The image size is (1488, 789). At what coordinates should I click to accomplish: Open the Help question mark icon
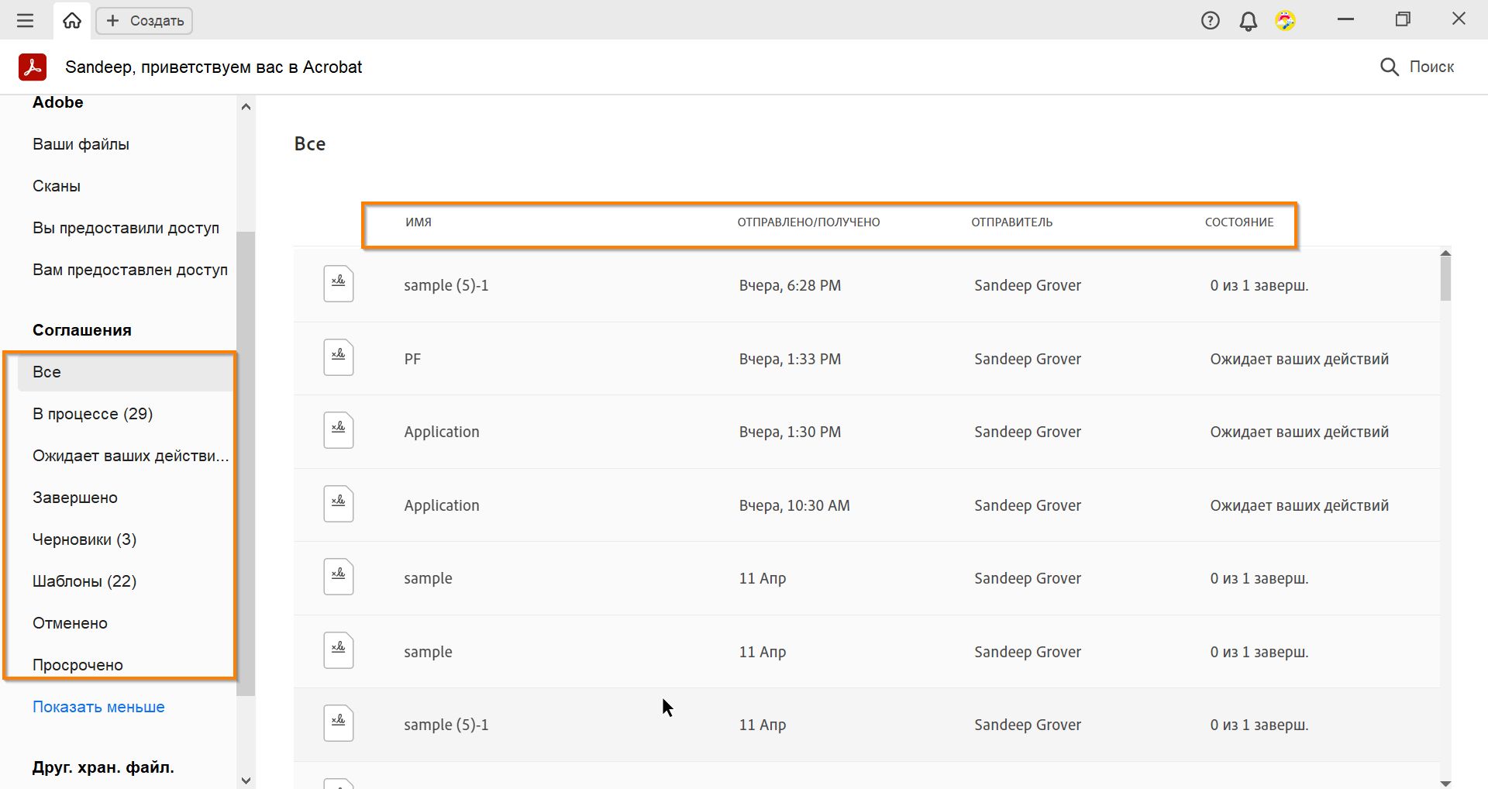tap(1210, 21)
